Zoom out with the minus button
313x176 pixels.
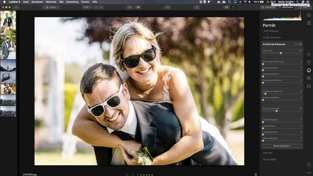96,7
